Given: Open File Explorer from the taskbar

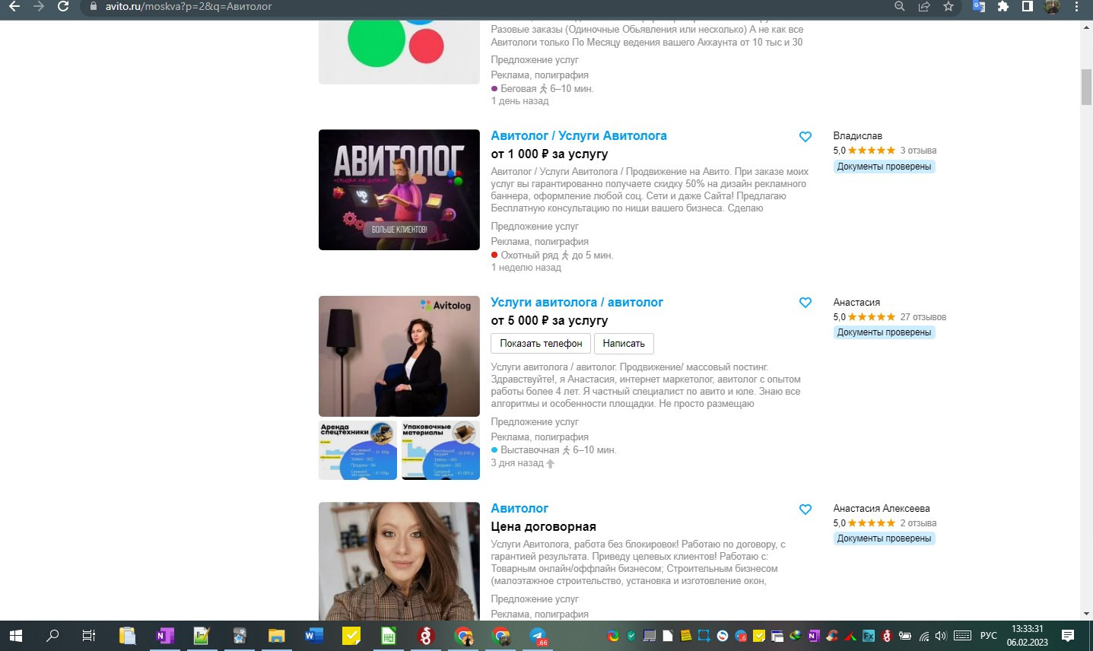Looking at the screenshot, I should tap(276, 636).
